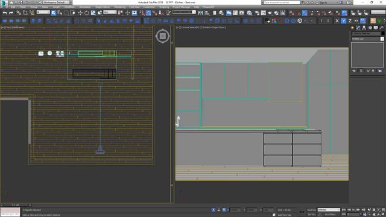Toggle Percent Snap
This screenshot has width=386, height=217.
(155, 13)
